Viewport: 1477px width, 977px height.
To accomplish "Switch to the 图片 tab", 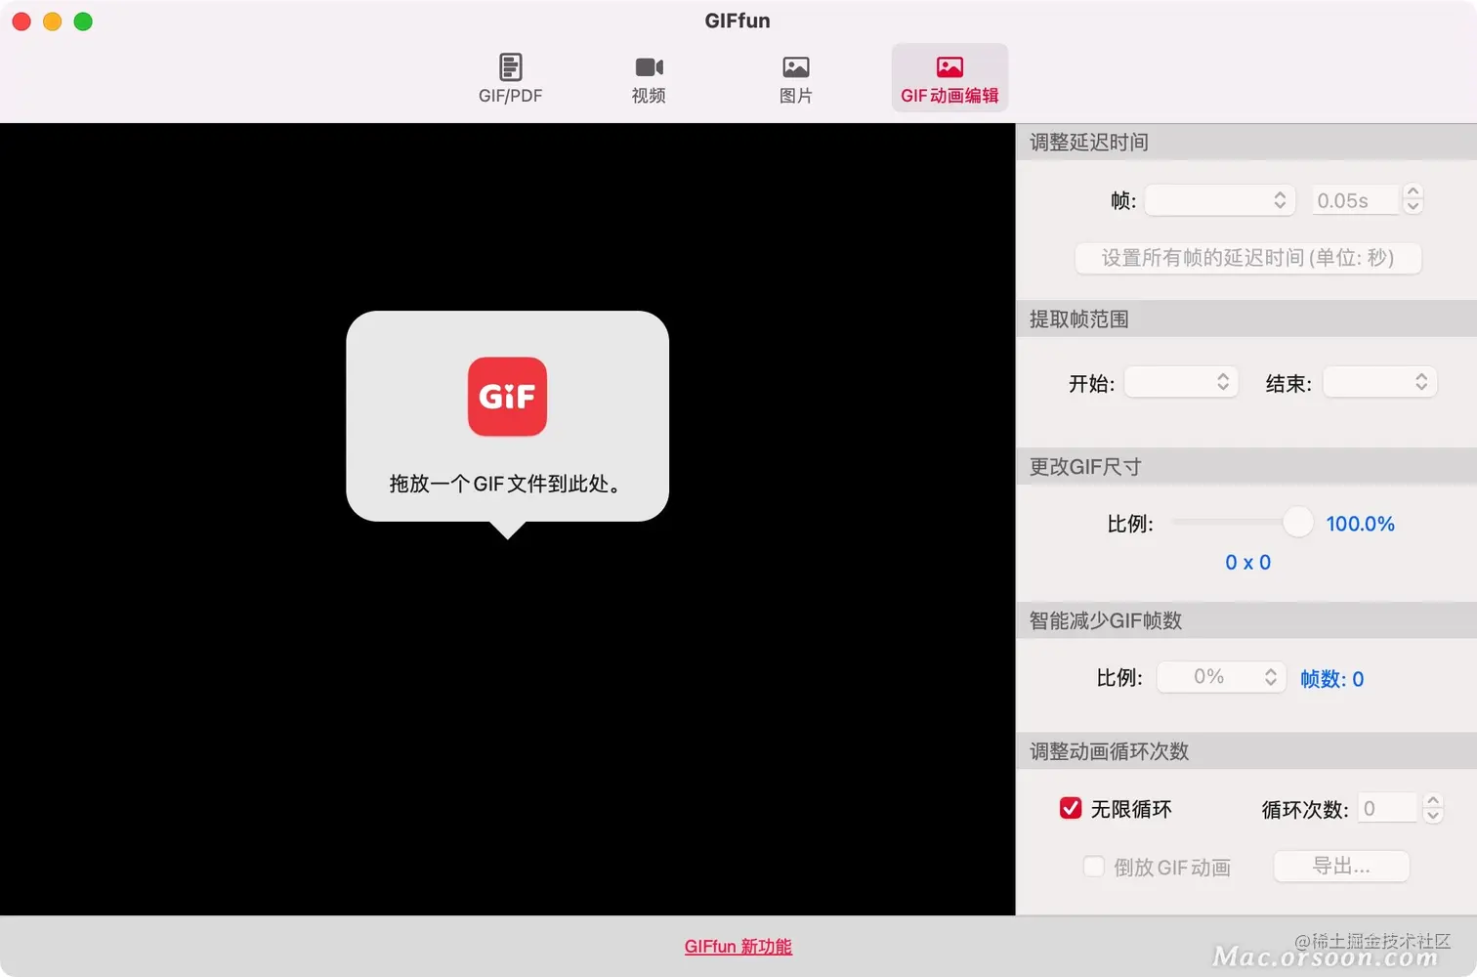I will [x=796, y=78].
